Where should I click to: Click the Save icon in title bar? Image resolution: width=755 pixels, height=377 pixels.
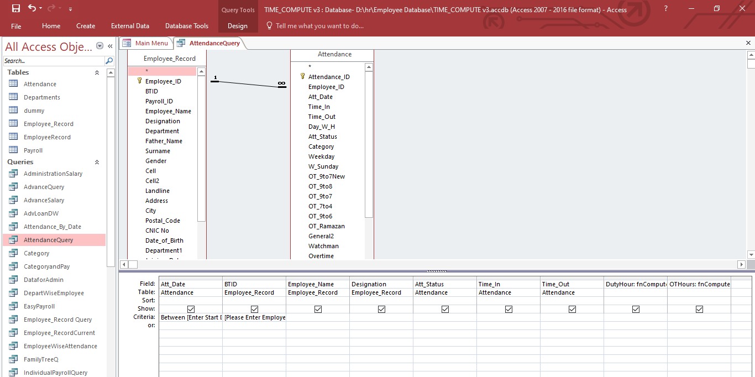[x=15, y=8]
